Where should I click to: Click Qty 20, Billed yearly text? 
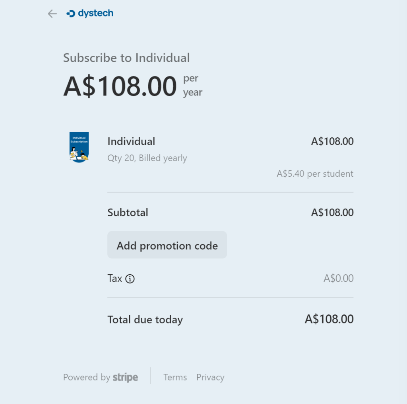(x=147, y=158)
